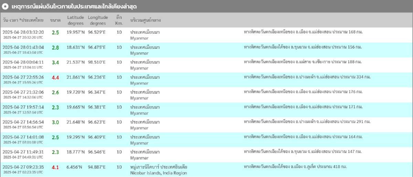The width and height of the screenshot is (413, 177).
Task: Click the UTC time 2025-04-27 15:55:26 UTC
Action: [23, 82]
